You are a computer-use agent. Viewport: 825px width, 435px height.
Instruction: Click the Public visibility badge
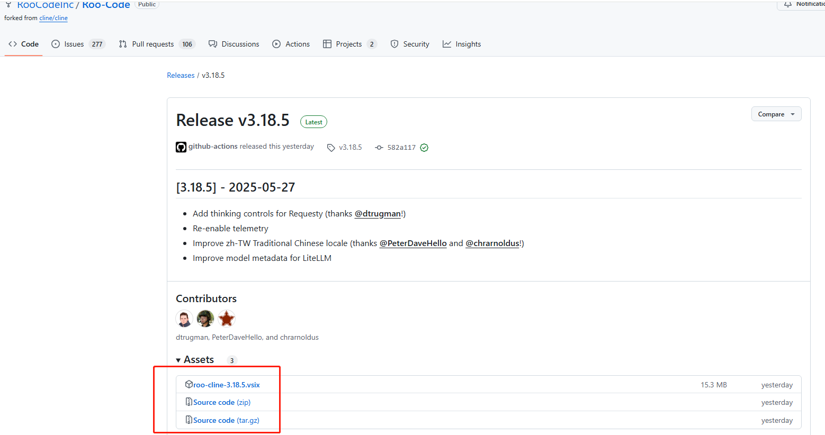tap(147, 4)
